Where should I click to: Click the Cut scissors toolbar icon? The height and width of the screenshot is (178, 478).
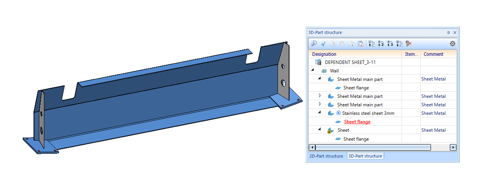324,44
